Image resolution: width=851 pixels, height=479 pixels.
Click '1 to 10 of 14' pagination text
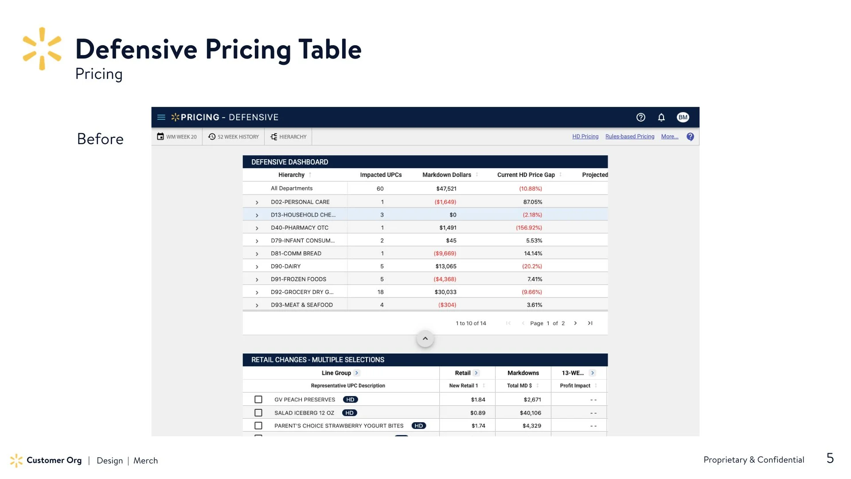coord(471,323)
